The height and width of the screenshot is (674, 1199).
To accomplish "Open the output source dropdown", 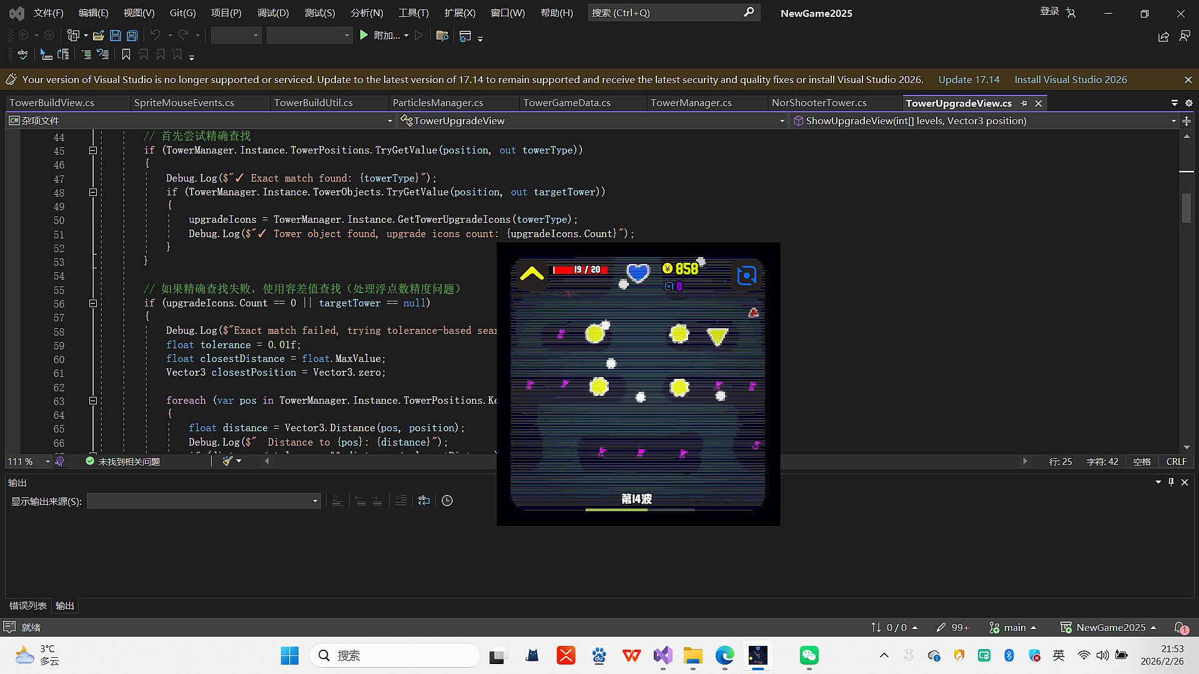I will click(315, 501).
